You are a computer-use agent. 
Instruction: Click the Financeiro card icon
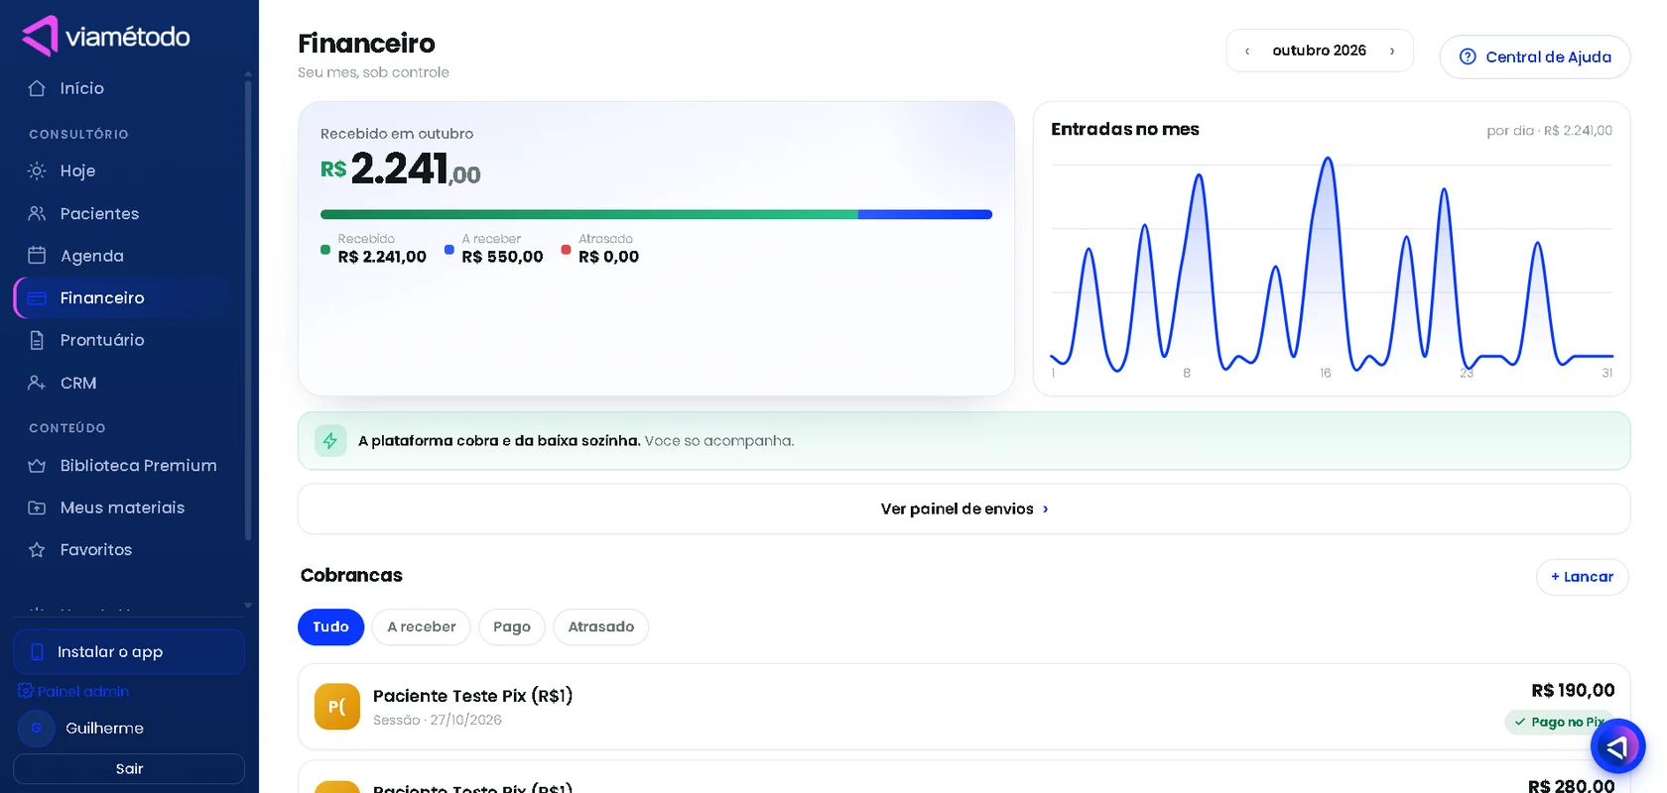tap(37, 298)
